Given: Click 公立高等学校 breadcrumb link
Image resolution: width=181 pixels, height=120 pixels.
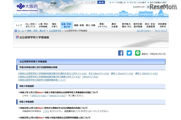Looking at the screenshot, I should (55, 30).
